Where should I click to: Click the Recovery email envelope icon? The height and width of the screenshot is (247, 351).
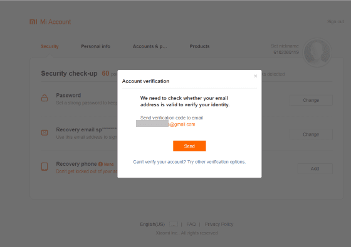pyautogui.click(x=45, y=133)
